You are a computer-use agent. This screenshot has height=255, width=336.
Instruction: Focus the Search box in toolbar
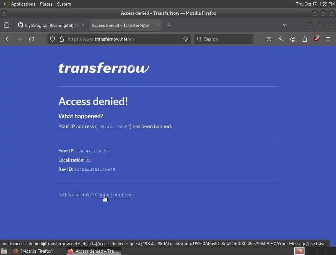223,39
